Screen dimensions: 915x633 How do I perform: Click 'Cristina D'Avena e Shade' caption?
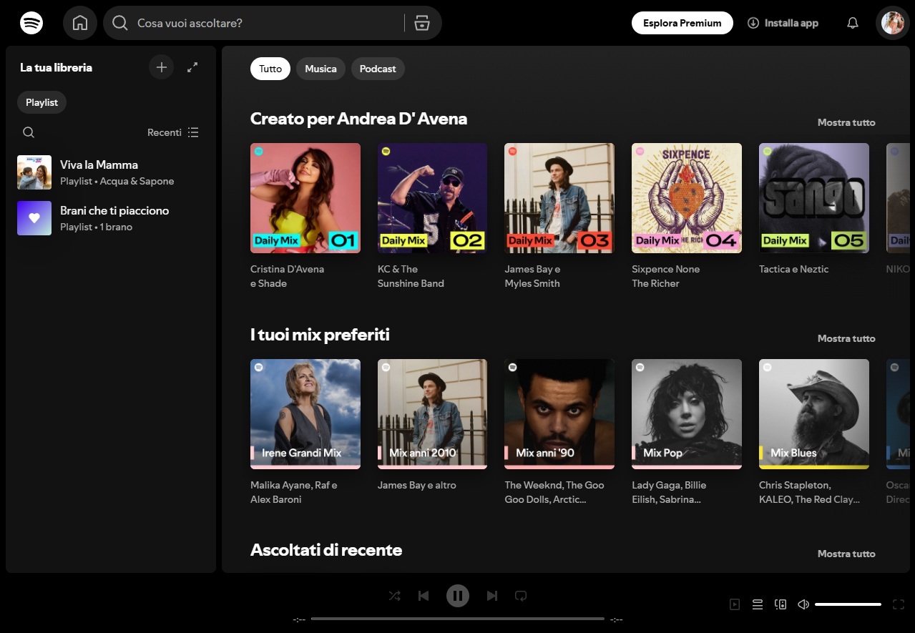[x=288, y=276]
